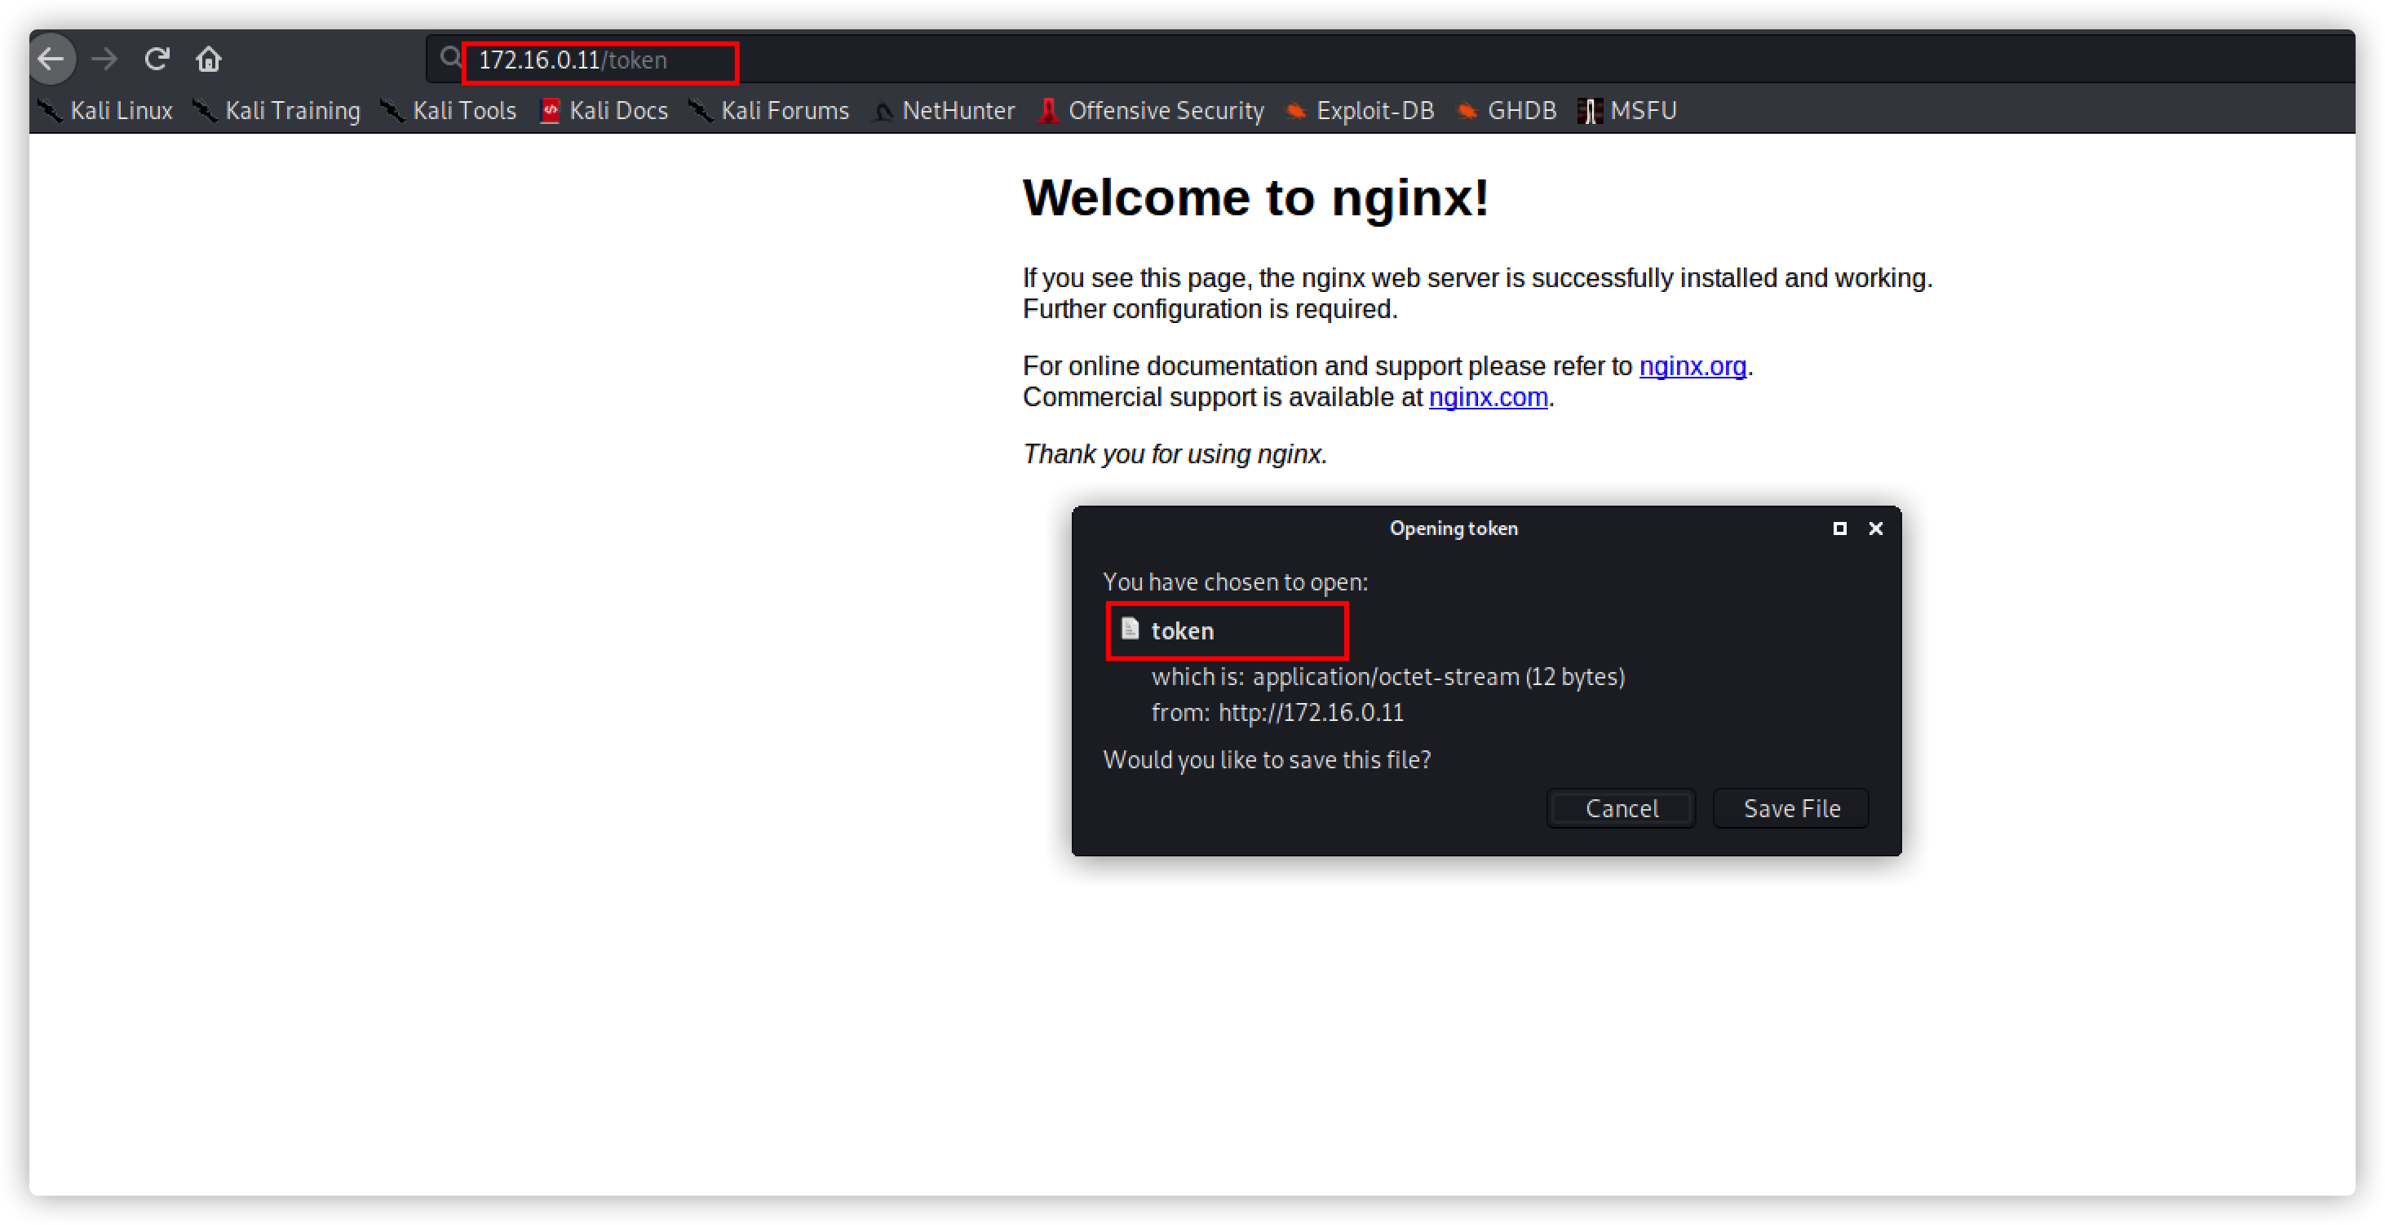Screen dimensions: 2385x1225
Task: Click the 'Welcome to nginx!' heading
Action: point(1255,197)
